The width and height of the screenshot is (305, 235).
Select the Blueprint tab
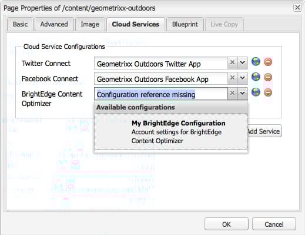pos(185,24)
